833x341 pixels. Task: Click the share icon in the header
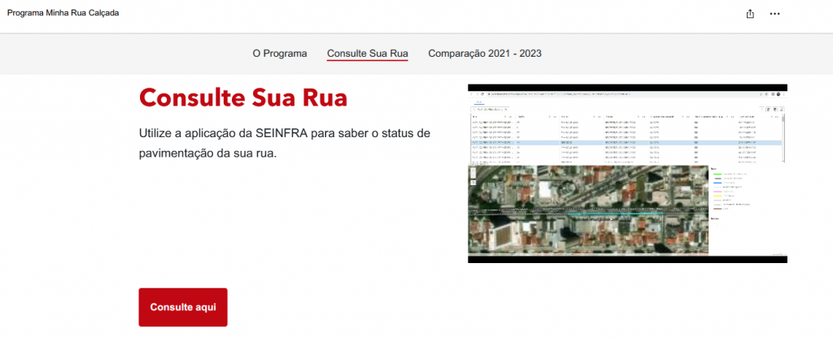tap(749, 14)
